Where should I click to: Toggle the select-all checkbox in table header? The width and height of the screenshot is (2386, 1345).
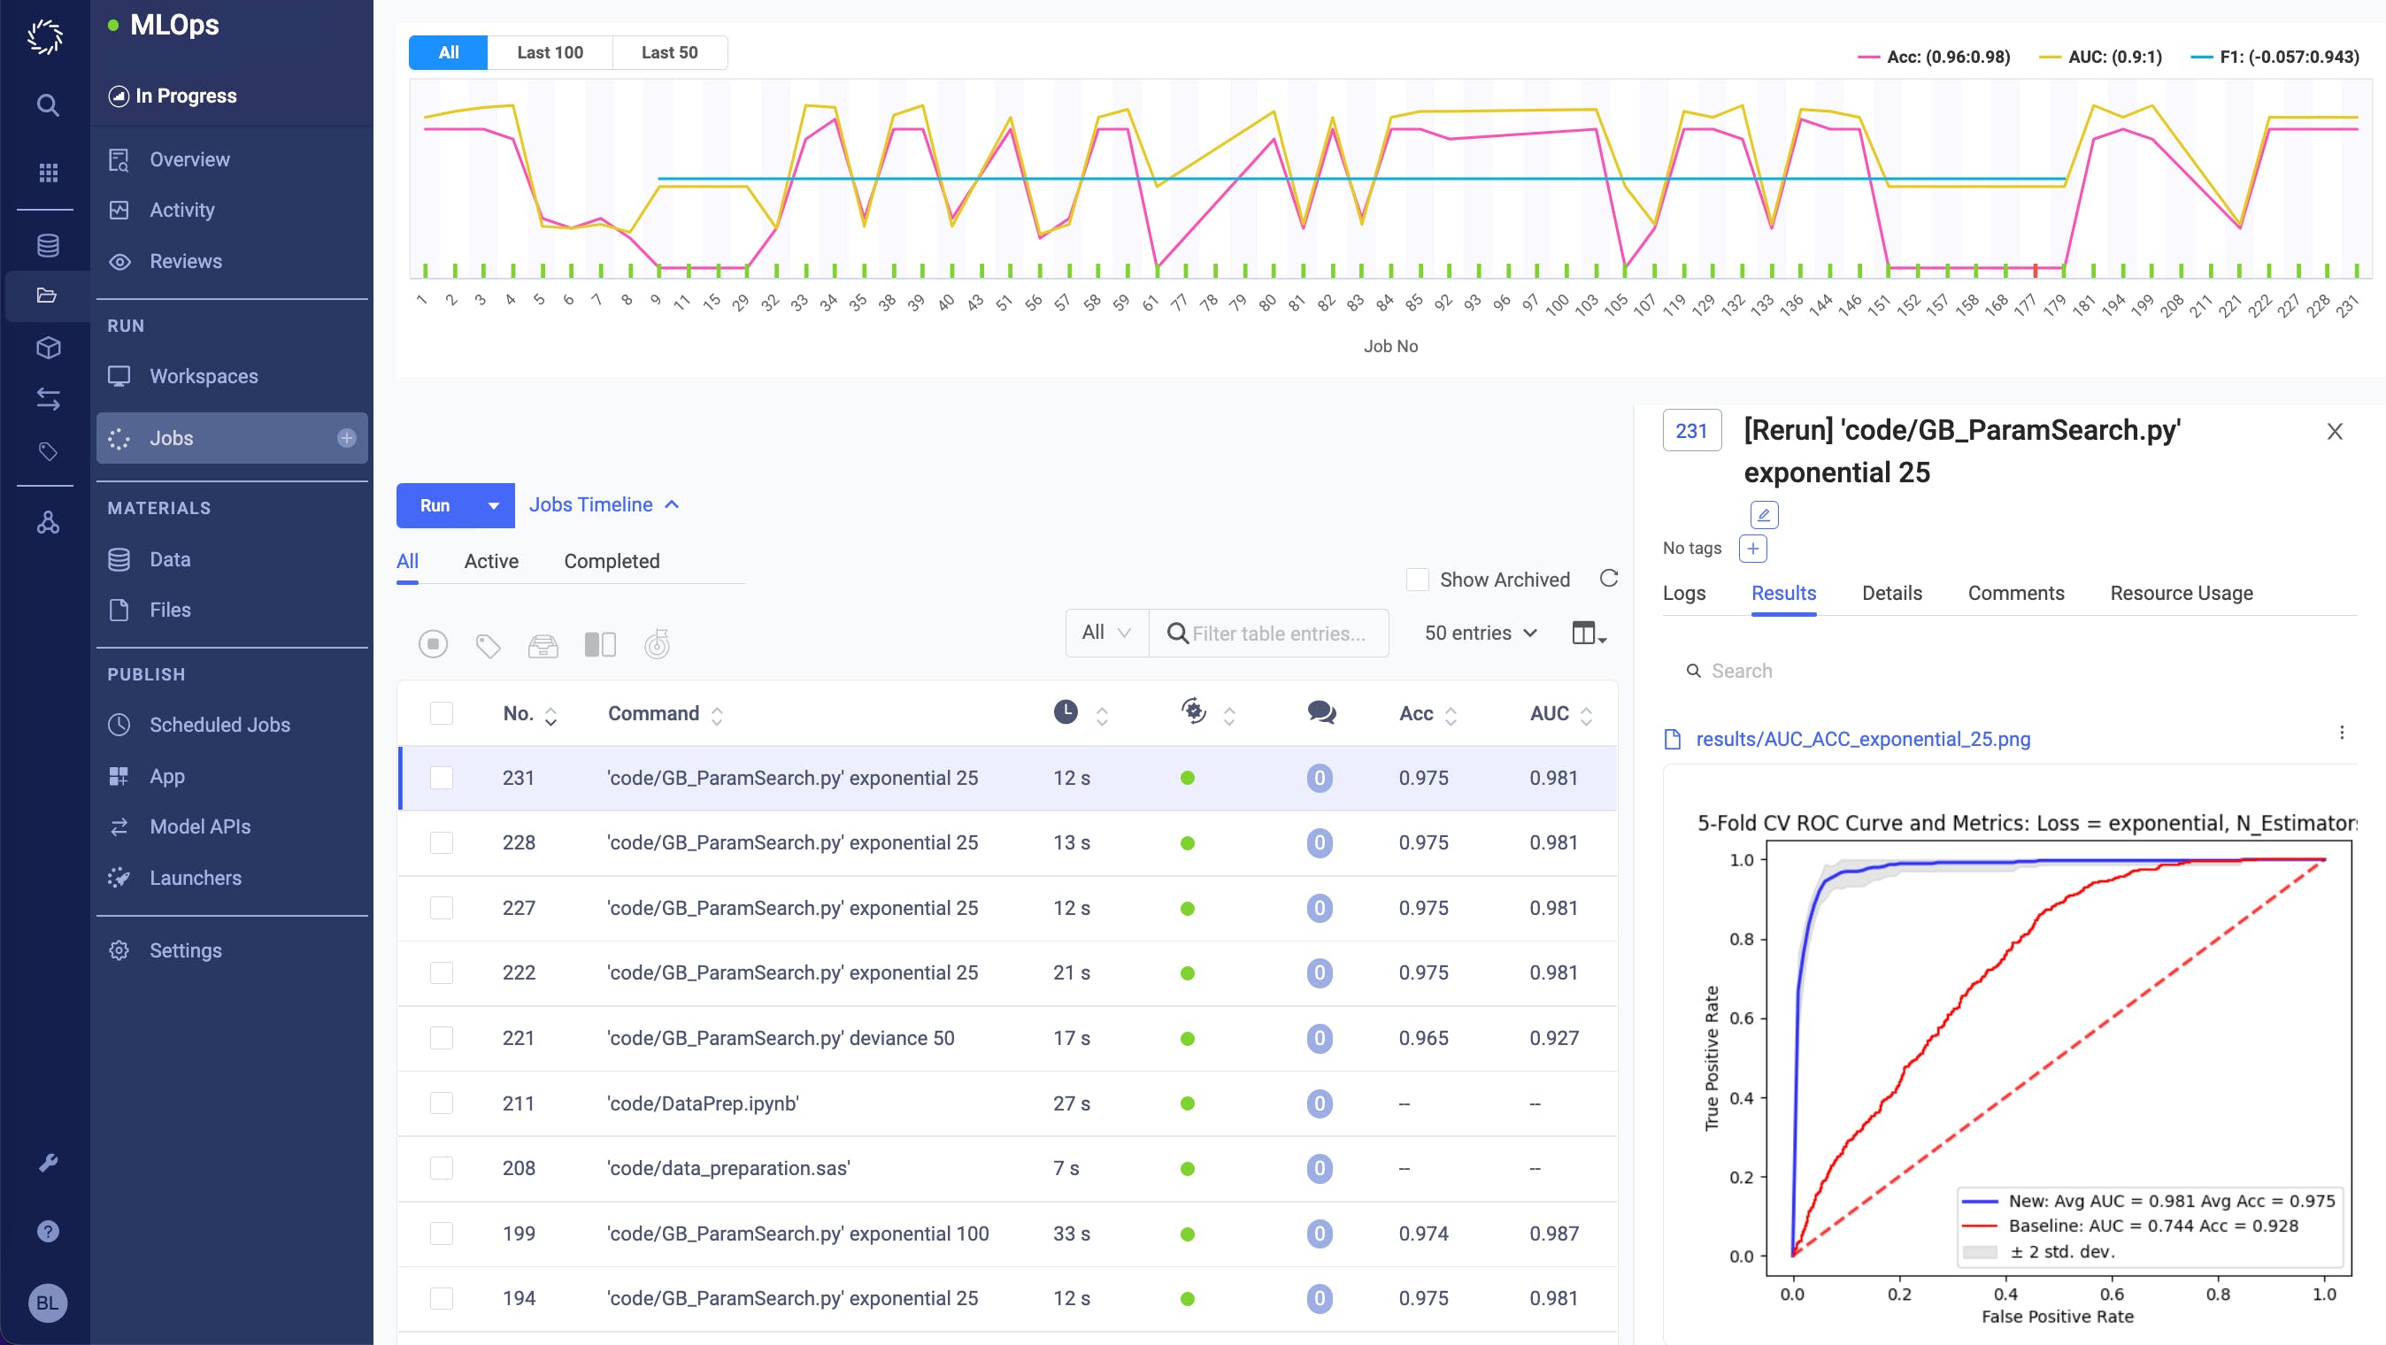pos(442,713)
